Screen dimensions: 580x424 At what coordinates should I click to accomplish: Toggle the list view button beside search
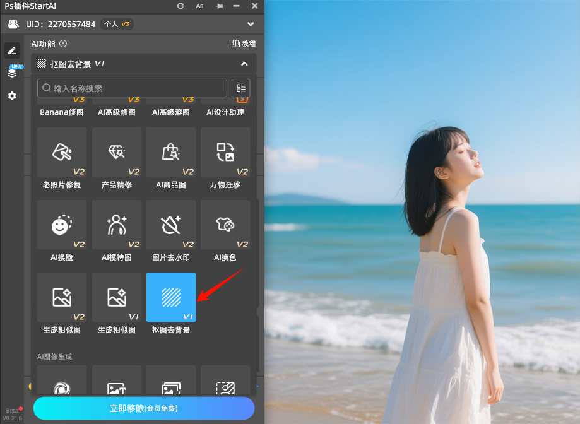point(240,88)
